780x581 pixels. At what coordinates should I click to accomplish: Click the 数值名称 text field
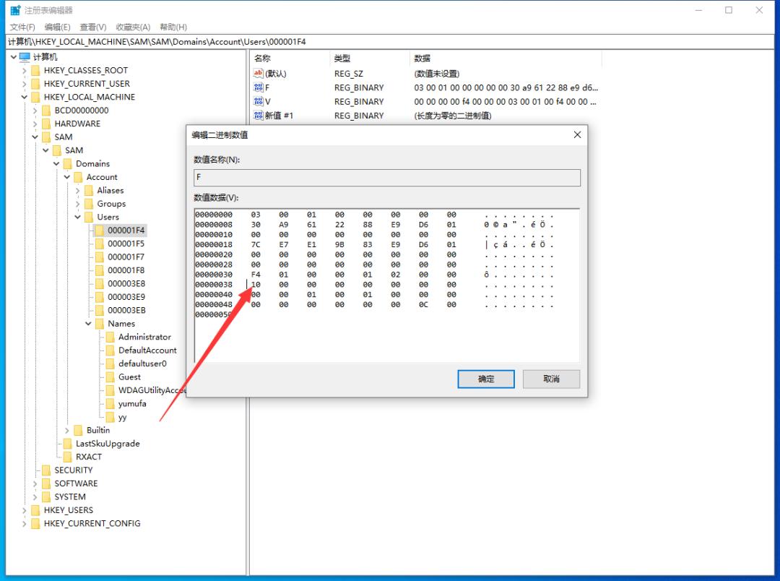pos(386,178)
